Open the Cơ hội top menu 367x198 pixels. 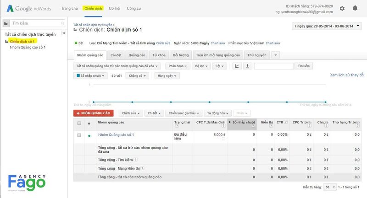116,9
